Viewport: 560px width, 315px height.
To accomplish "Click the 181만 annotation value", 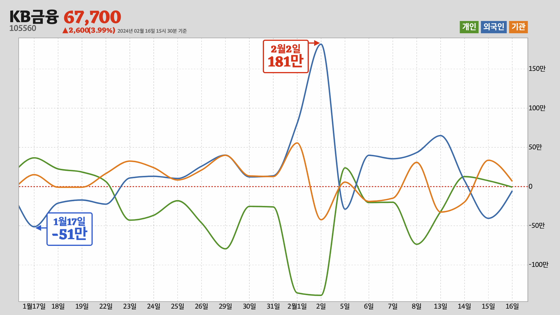I will click(x=286, y=62).
